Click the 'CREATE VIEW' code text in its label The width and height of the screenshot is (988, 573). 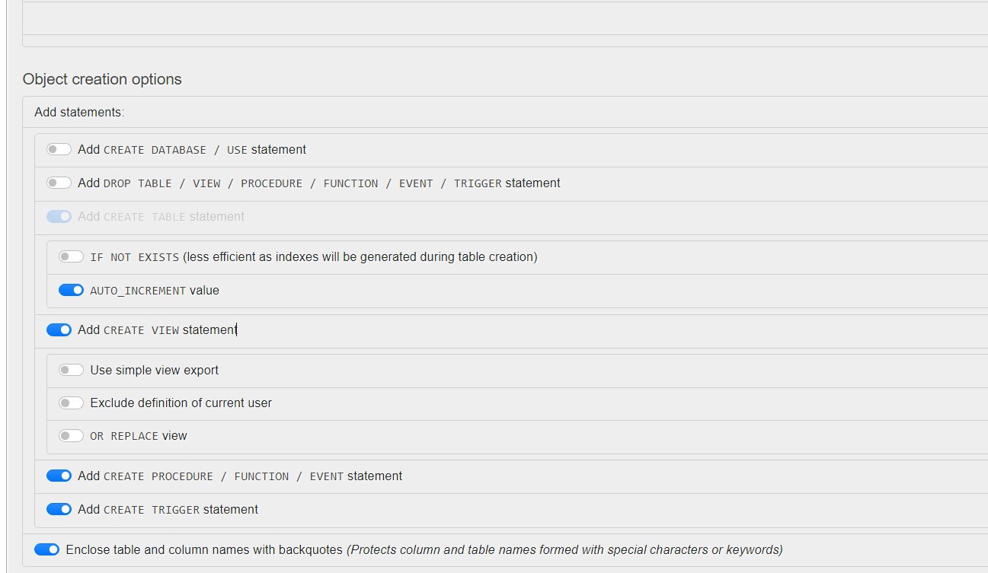(x=141, y=330)
